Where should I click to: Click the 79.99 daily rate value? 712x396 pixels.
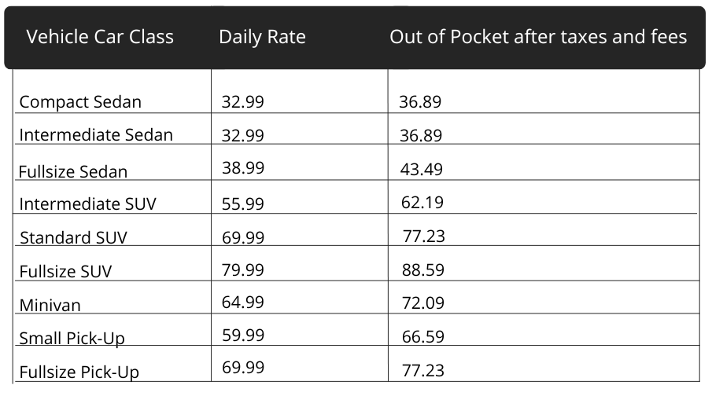[x=243, y=269]
